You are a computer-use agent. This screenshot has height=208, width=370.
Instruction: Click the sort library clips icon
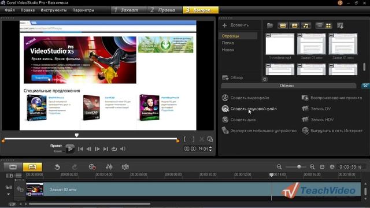(x=340, y=25)
